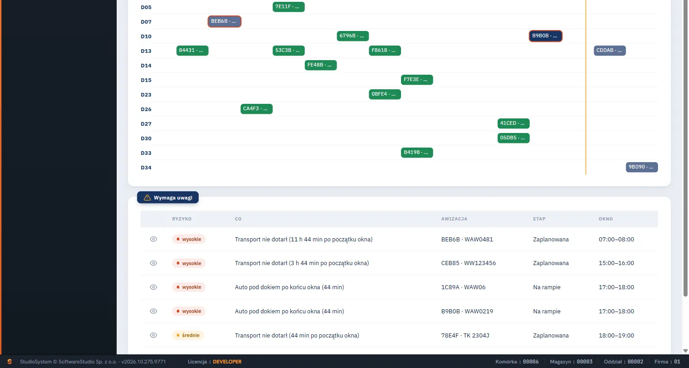Click the 18:00–19:00 window cell
Screen dimensions: 689x368
(x=616, y=336)
